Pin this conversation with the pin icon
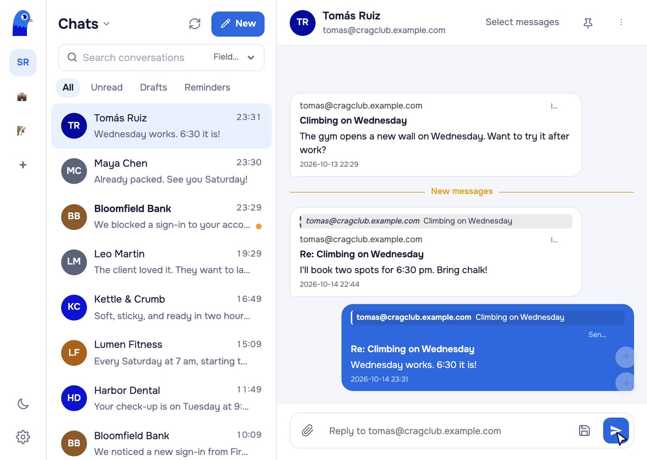647x460 pixels. (588, 23)
